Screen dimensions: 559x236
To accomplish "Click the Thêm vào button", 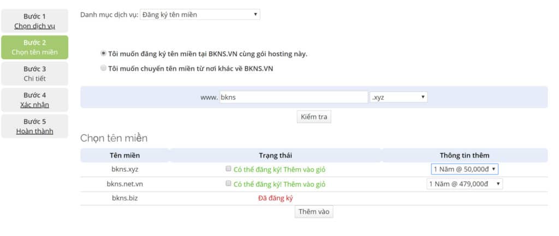I will [314, 212].
